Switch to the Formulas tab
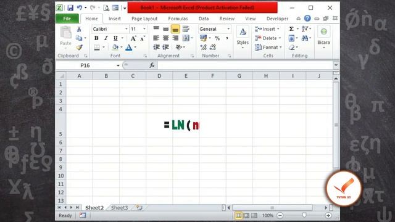The height and width of the screenshot is (222, 395). point(178,18)
